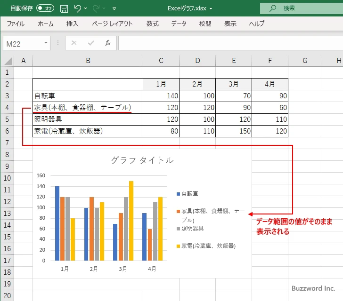Switch to the ホーム tab
Image resolution: width=343 pixels, height=301 pixels.
click(46, 24)
